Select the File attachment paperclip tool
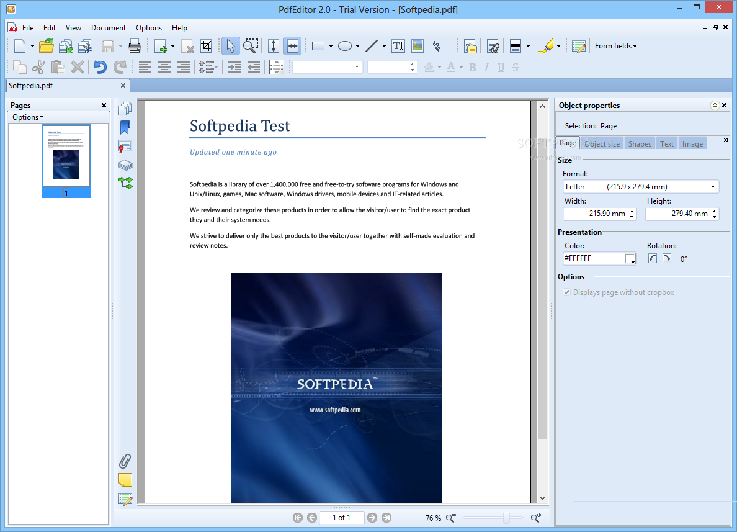737x532 pixels. [493, 46]
